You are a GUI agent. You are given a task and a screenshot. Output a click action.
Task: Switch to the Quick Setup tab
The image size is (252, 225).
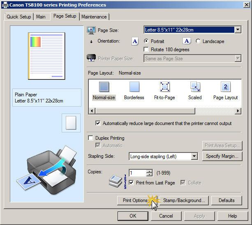tap(19, 17)
